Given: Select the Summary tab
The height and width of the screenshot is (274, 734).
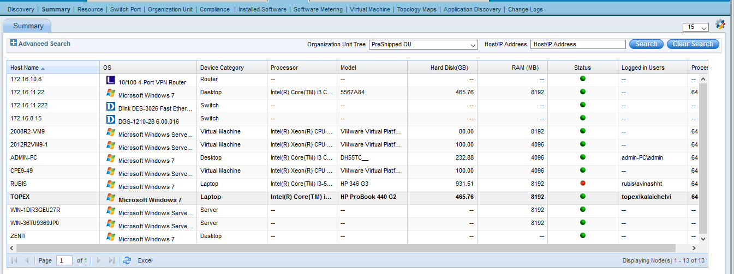Looking at the screenshot, I should click(x=28, y=26).
